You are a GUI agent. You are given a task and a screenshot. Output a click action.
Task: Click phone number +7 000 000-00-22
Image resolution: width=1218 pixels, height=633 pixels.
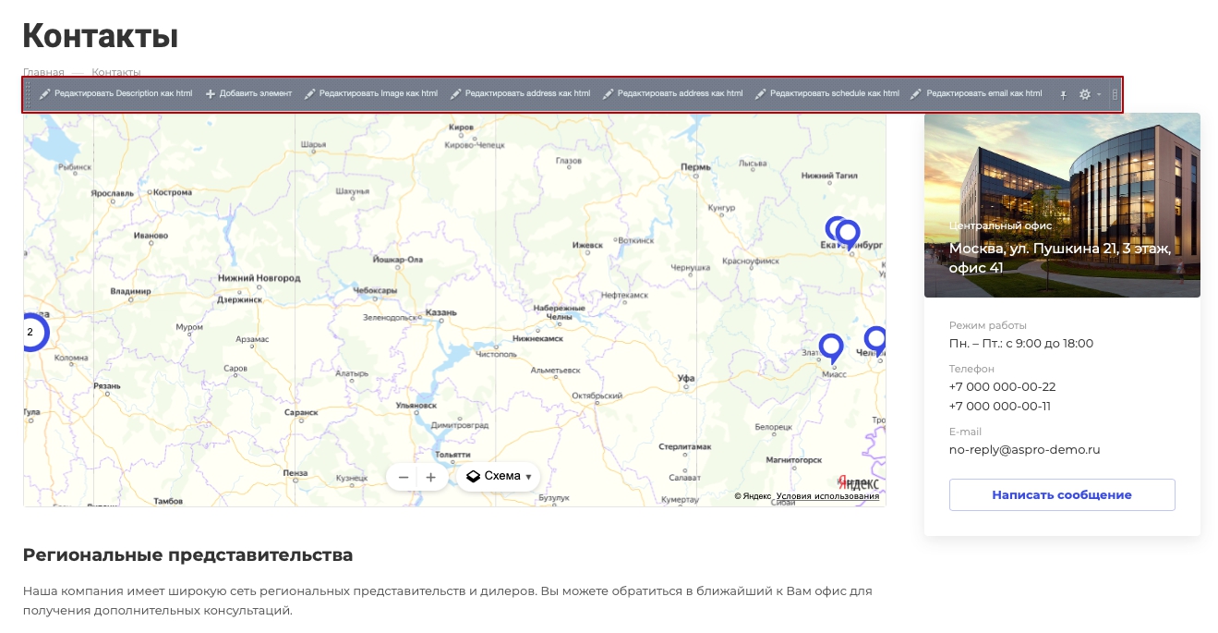pos(1002,387)
